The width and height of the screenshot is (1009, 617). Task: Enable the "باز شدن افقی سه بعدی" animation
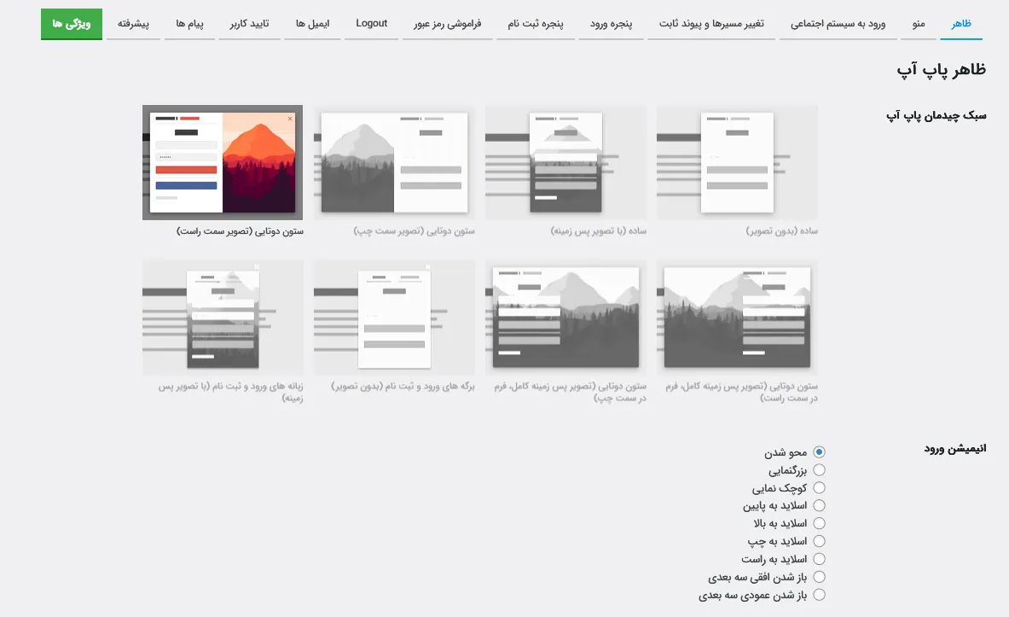click(x=819, y=577)
